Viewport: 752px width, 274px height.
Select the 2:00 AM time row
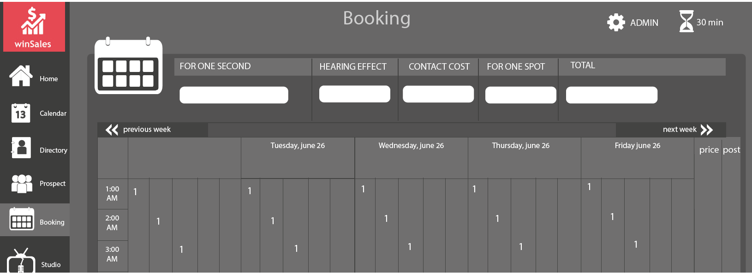coord(112,223)
